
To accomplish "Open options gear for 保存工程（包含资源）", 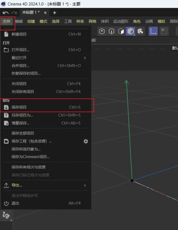I will (86, 141).
